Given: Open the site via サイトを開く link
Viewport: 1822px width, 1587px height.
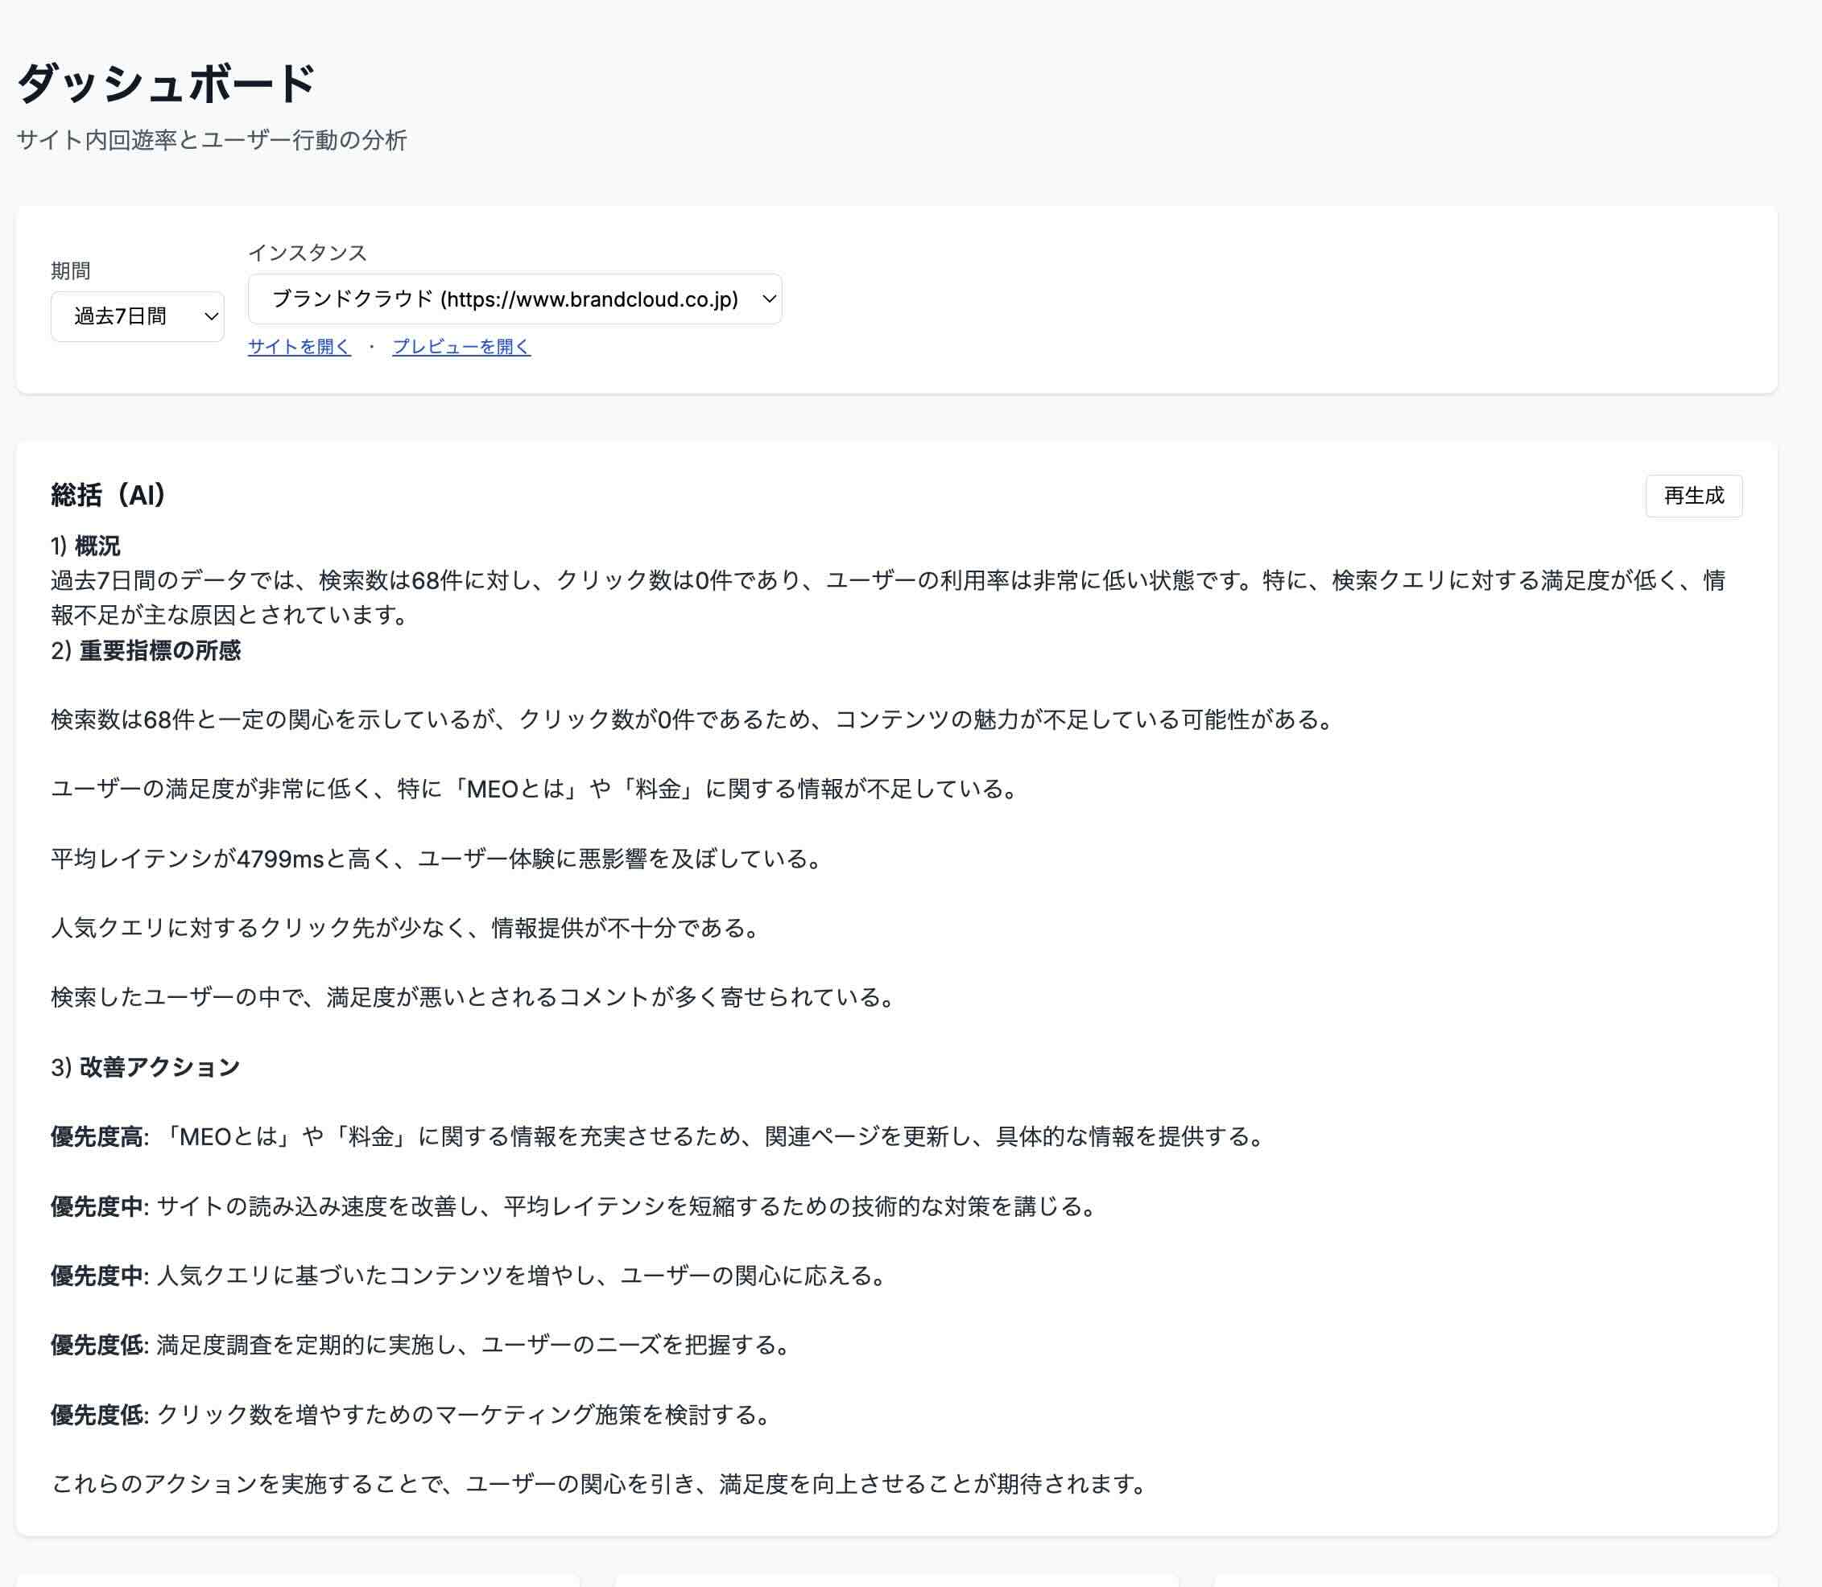Looking at the screenshot, I should (x=299, y=346).
